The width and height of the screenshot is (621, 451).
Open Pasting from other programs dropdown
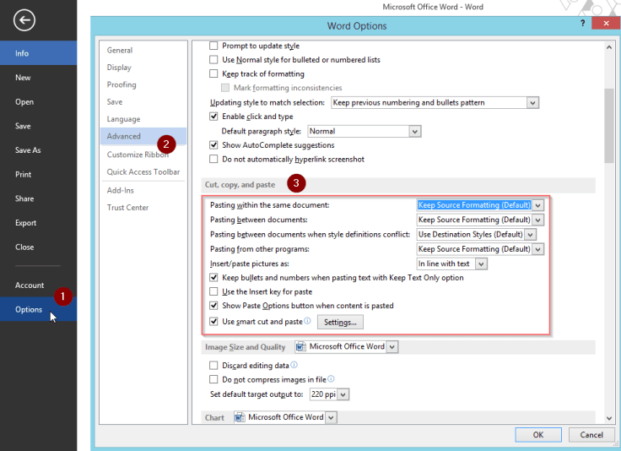tap(537, 249)
